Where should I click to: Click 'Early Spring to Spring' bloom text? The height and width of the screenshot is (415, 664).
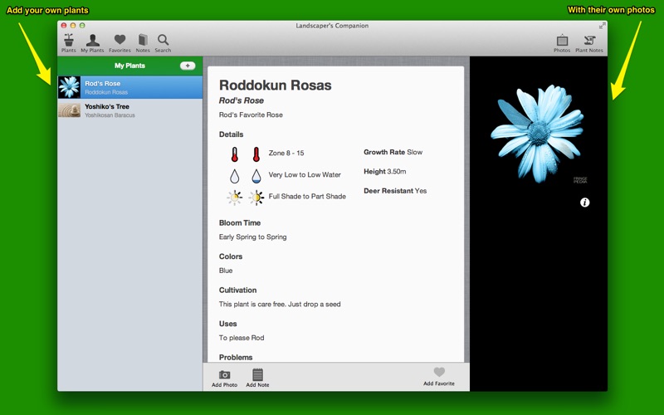click(253, 237)
